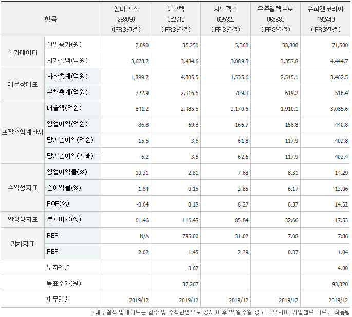Click the 우주일렉트로 065680 column header
Screen dimensions: 352x317
coord(275,19)
